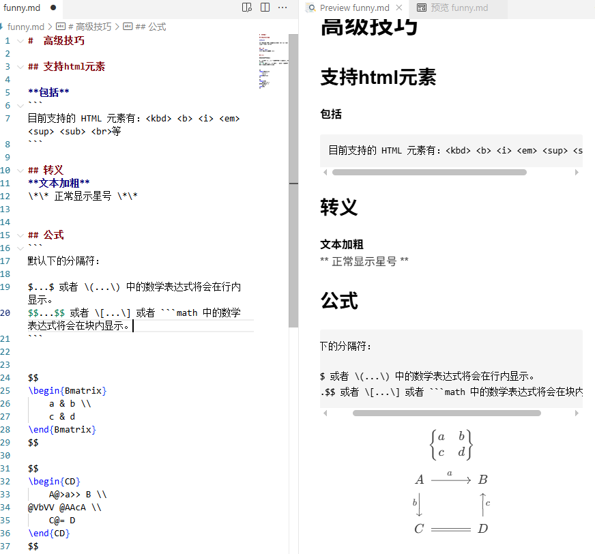The image size is (595, 554).
Task: Click the ** 正常显示星号 ** text in preview
Action: [364, 261]
